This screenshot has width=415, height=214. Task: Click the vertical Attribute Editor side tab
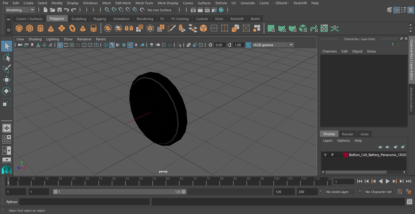[412, 100]
